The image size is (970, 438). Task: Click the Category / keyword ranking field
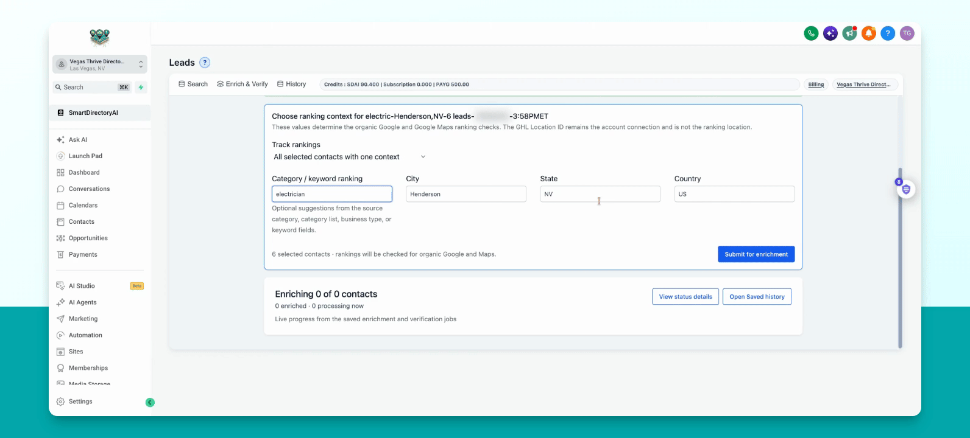pos(332,194)
